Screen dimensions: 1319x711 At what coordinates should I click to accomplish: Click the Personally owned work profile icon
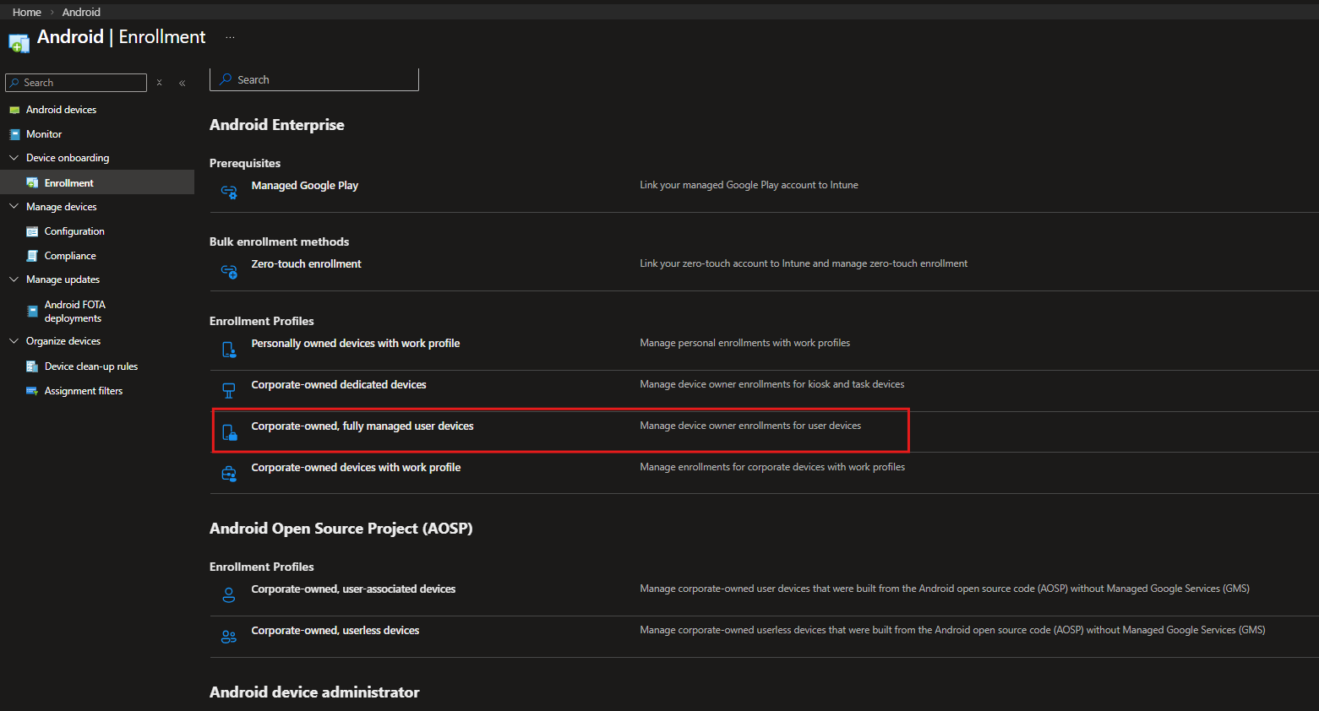(229, 350)
